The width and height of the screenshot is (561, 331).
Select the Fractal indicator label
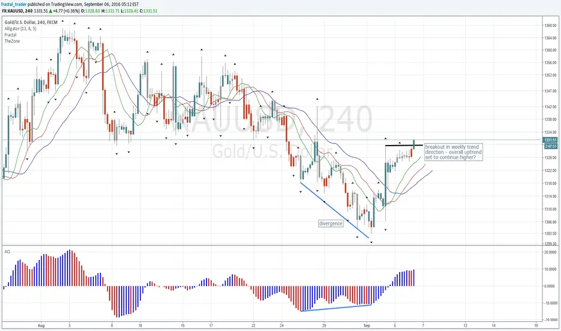tap(10, 35)
